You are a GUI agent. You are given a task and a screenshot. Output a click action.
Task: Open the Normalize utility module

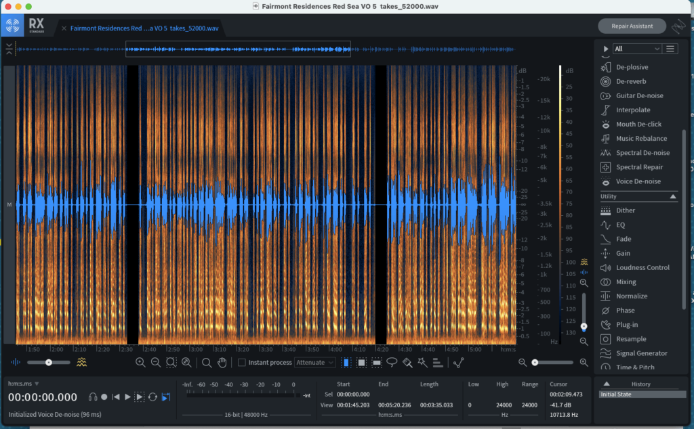631,296
